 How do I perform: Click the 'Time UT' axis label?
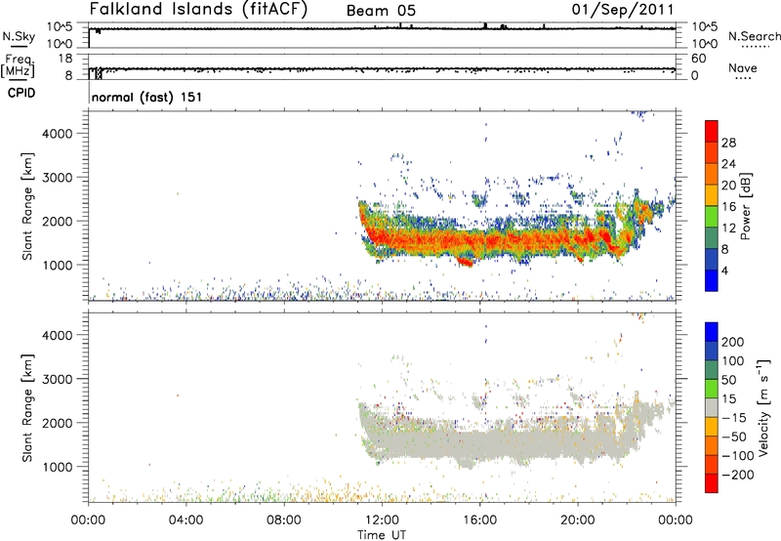point(382,535)
